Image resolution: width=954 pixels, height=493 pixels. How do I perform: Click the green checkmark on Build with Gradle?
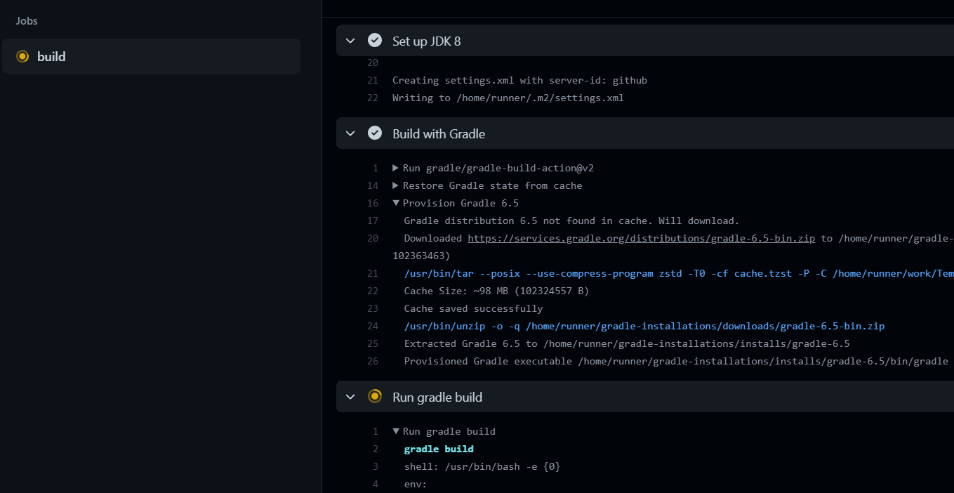[x=374, y=133]
